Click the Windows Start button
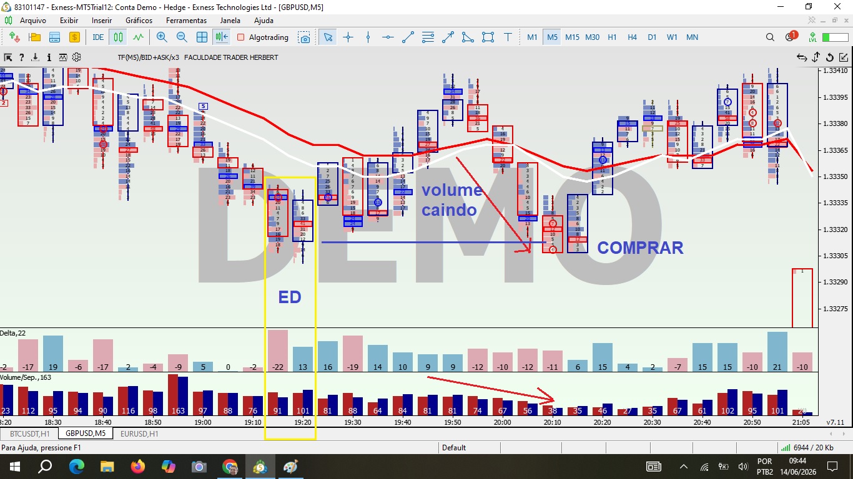The height and width of the screenshot is (479, 853). (14, 467)
